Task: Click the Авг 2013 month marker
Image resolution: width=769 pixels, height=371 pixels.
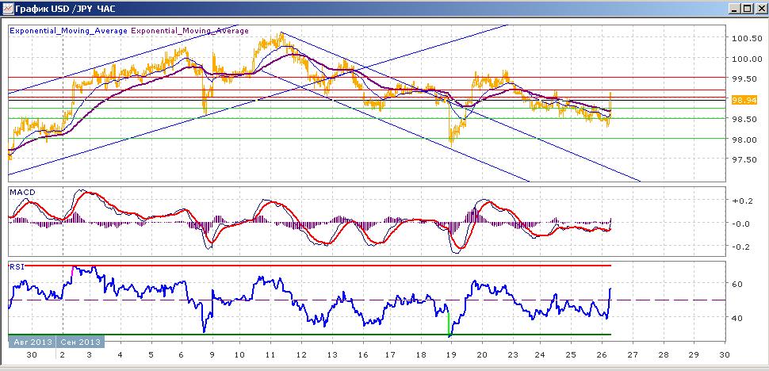Action: coord(33,342)
